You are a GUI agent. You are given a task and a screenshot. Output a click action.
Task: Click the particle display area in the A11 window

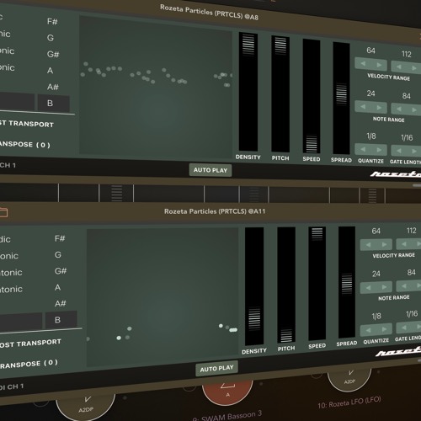pos(163,297)
